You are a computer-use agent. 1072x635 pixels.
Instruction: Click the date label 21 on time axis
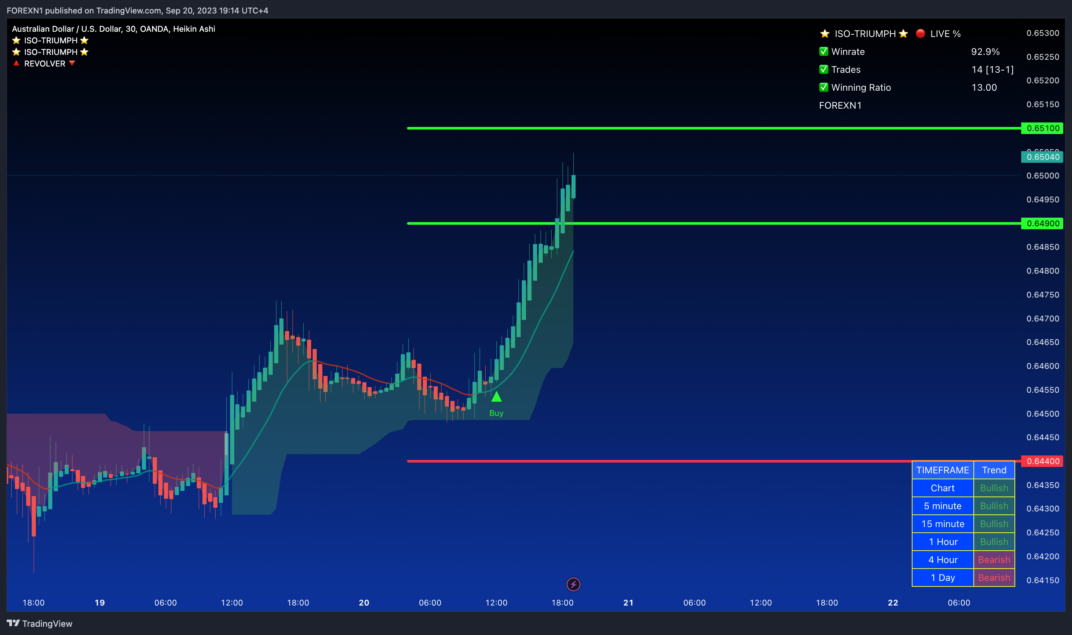coord(628,603)
